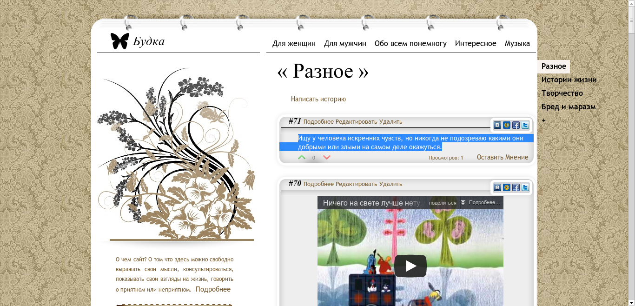635x306 pixels.
Task: Select 'Бред и маразм' side tab
Action: point(569,107)
